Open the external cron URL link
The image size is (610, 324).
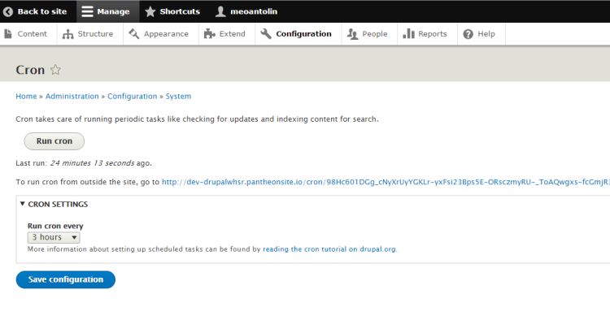pyautogui.click(x=386, y=182)
